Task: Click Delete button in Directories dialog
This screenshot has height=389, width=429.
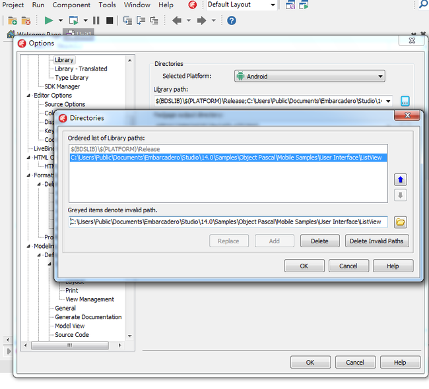Action: coord(319,241)
